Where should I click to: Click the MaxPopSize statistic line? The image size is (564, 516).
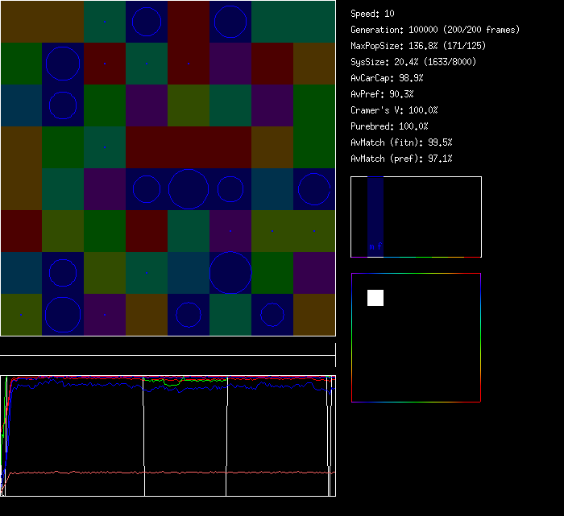(418, 46)
